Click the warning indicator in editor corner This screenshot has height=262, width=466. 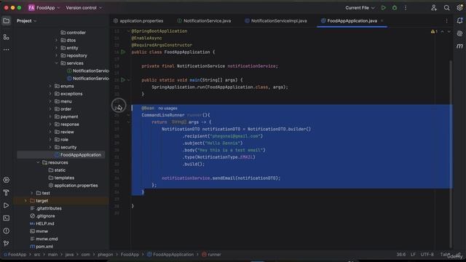(434, 31)
